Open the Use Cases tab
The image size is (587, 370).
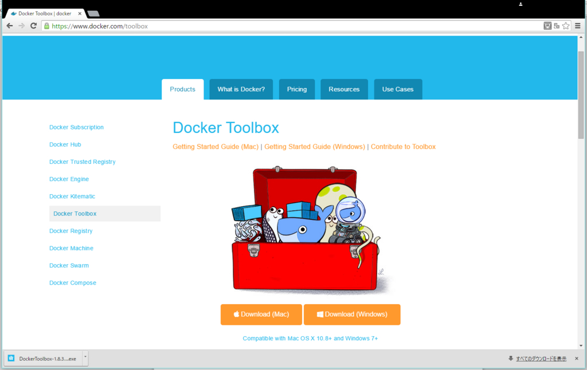(398, 89)
